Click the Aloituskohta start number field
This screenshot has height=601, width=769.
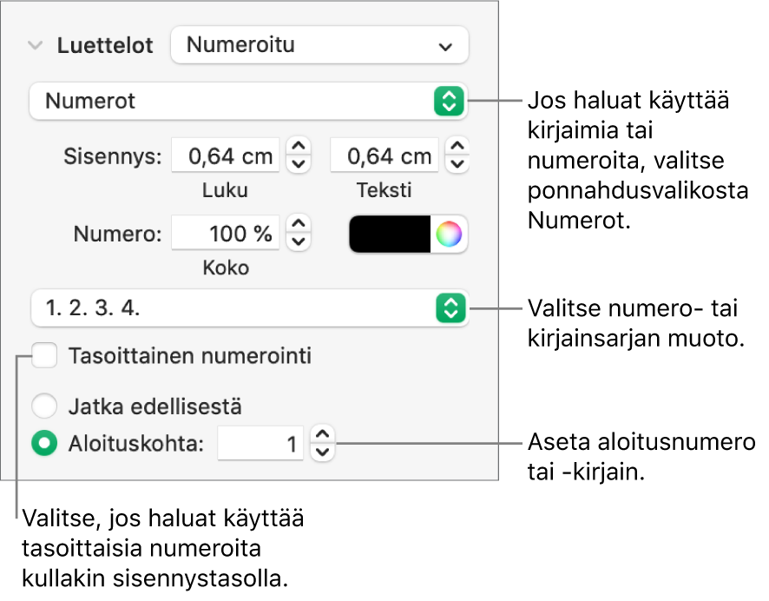point(260,445)
